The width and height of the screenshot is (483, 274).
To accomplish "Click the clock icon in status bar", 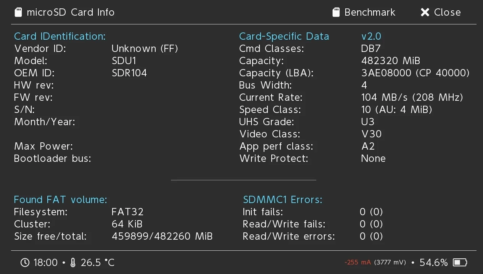I will [x=25, y=263].
